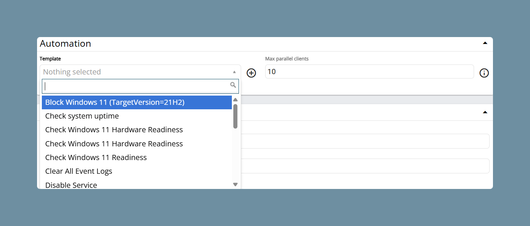Click the plus icon beside Template dropdown
Image resolution: width=530 pixels, height=226 pixels.
pos(251,73)
